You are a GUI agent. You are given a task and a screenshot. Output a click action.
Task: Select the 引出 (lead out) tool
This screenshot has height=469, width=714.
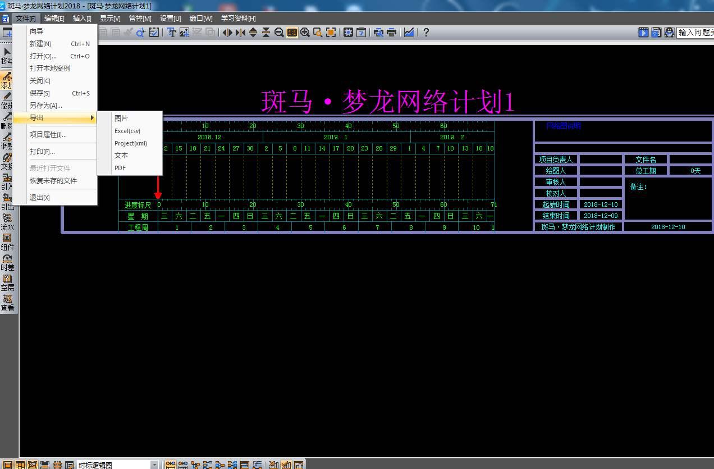tap(6, 202)
